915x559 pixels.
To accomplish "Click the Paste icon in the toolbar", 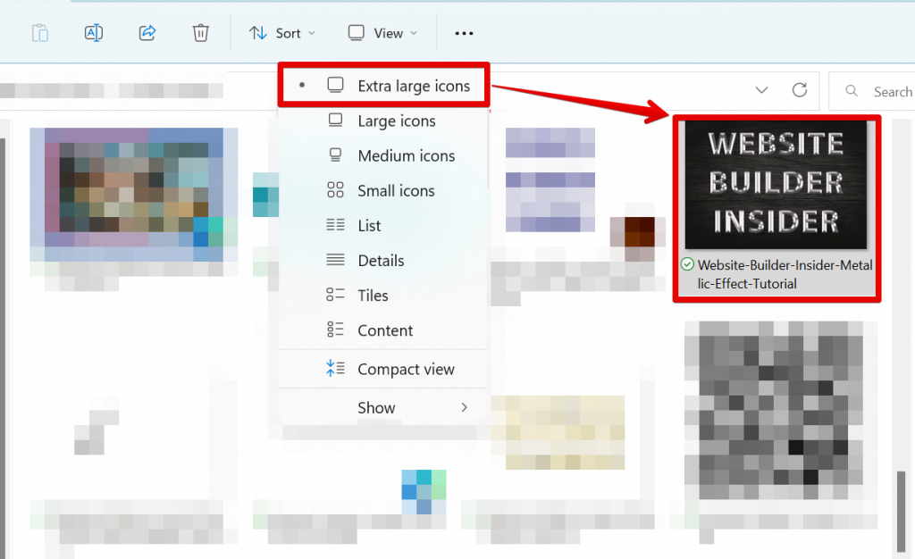I will point(39,32).
